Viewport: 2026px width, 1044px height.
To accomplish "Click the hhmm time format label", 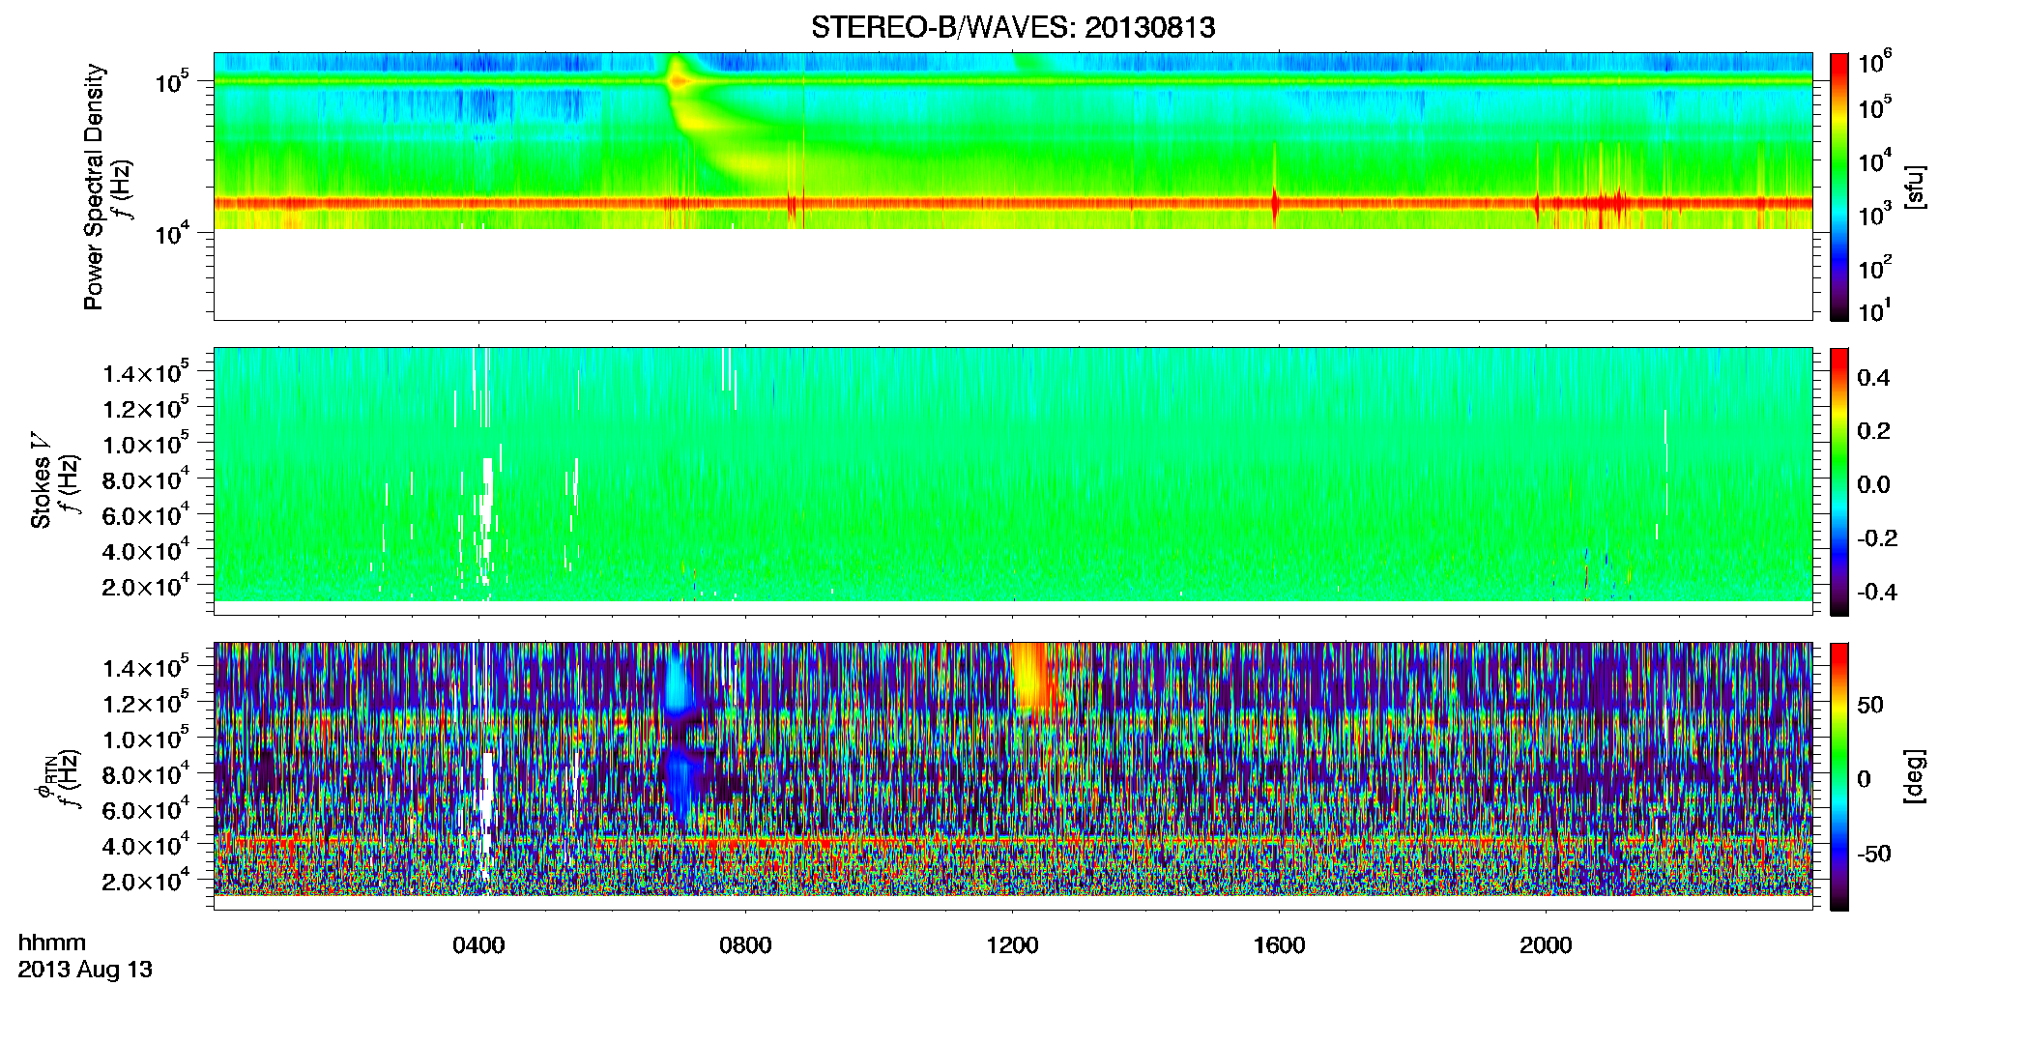I will coord(52,942).
